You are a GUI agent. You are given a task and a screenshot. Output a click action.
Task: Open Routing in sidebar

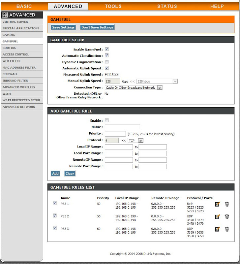click(x=22, y=48)
